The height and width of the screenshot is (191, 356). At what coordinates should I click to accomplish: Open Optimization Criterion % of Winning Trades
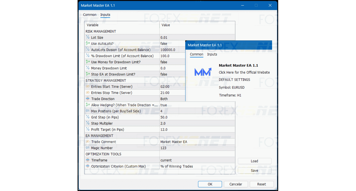click(177, 166)
